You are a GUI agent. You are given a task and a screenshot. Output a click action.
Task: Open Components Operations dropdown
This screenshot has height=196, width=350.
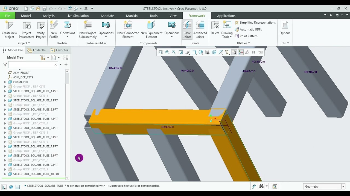click(172, 30)
